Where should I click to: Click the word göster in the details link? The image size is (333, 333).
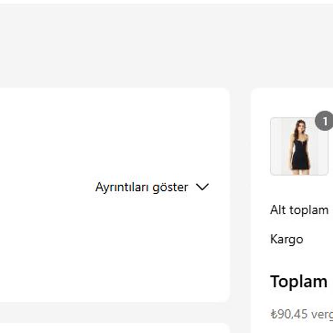[x=173, y=187]
